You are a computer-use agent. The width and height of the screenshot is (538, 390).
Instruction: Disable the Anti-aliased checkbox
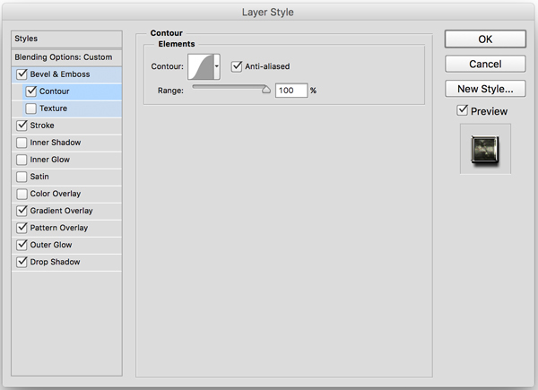[x=238, y=65]
